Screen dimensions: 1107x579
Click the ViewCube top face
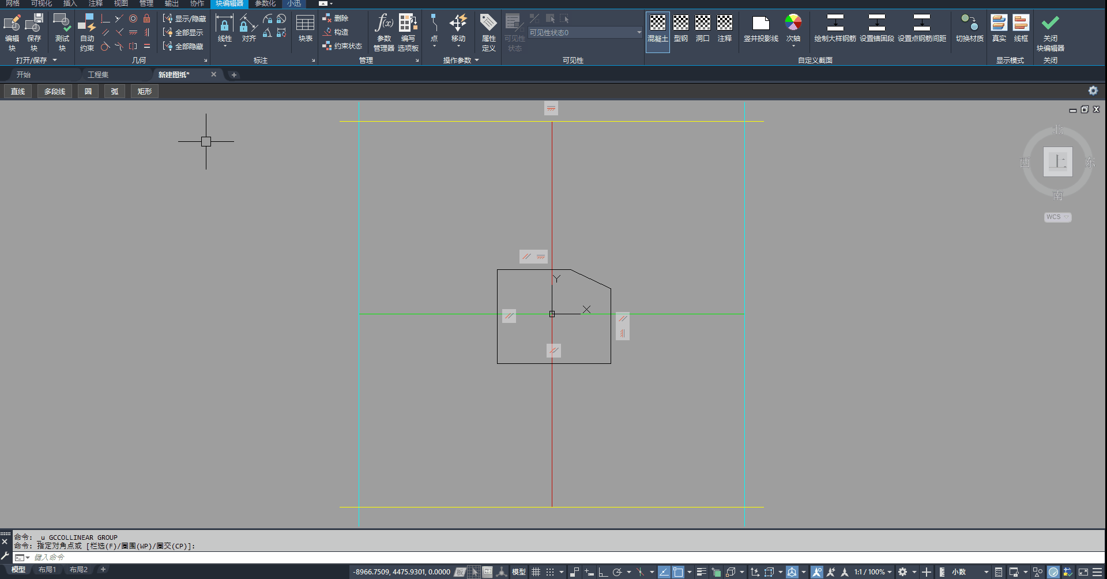click(x=1058, y=161)
